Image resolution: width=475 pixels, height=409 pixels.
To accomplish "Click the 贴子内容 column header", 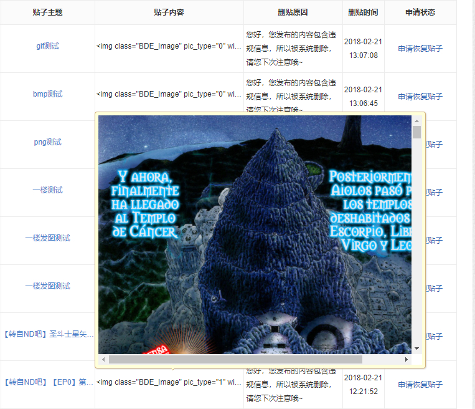I will coord(169,12).
